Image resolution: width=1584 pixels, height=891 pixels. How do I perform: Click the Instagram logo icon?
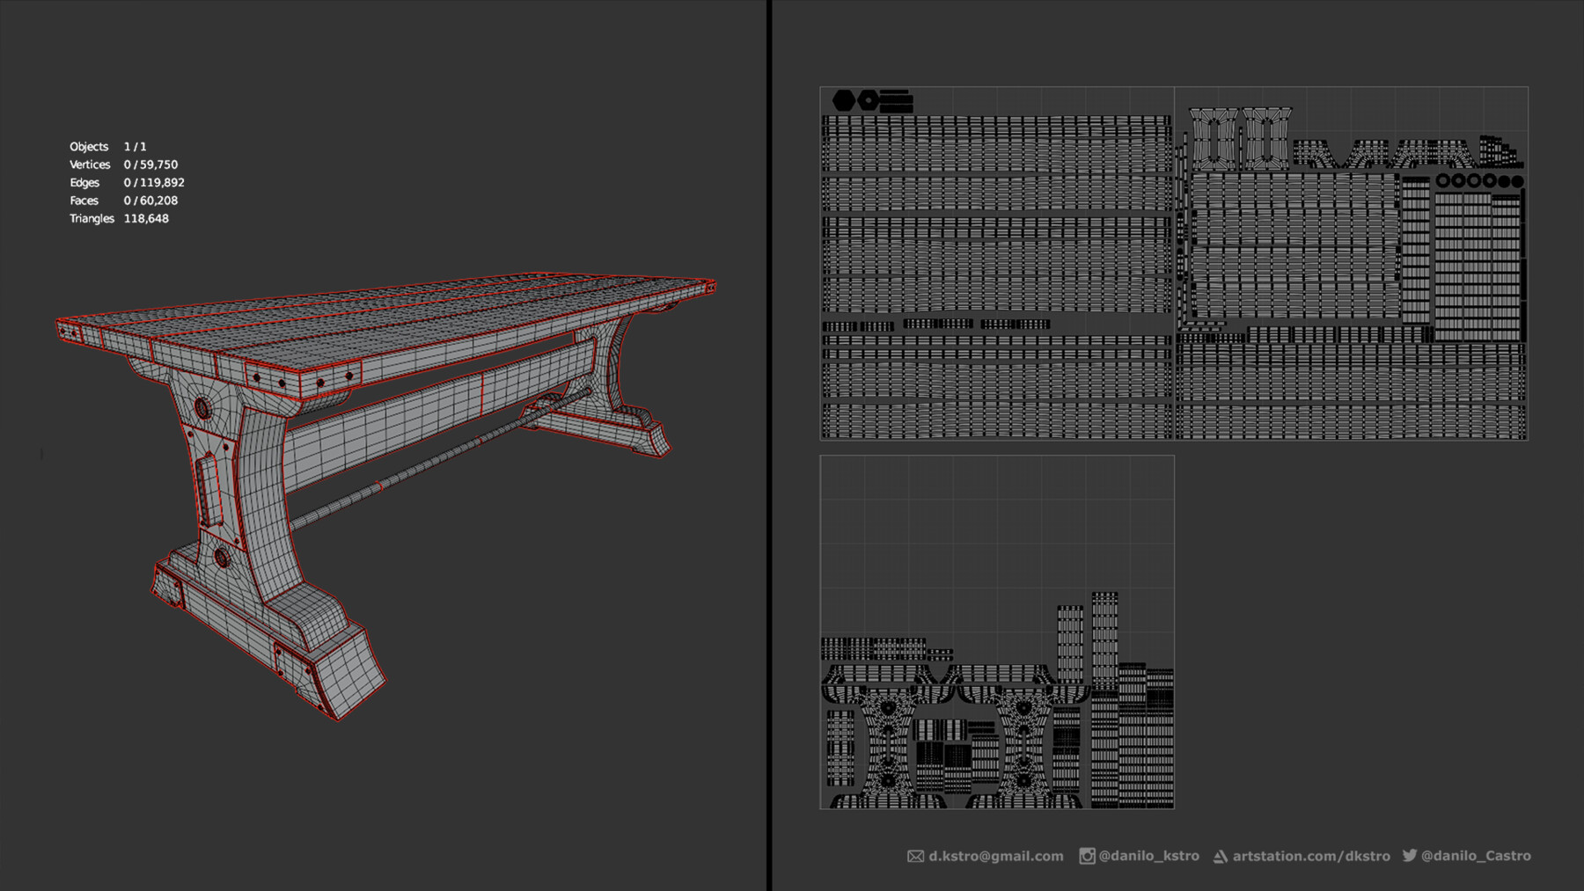click(1087, 856)
